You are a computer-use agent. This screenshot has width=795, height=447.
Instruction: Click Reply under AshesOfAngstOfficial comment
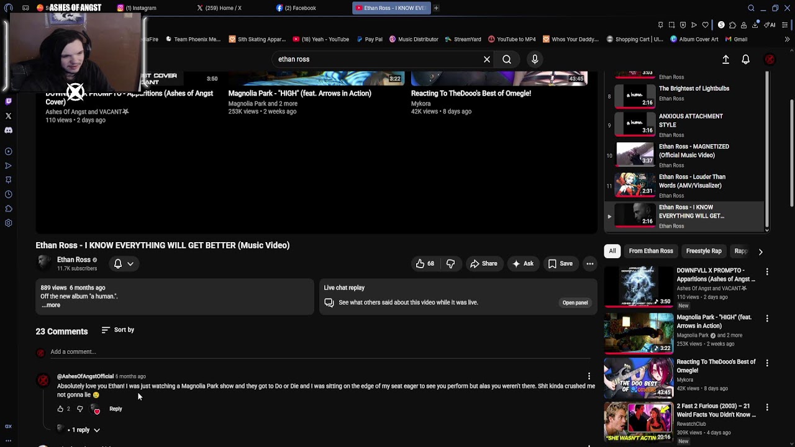coord(116,409)
